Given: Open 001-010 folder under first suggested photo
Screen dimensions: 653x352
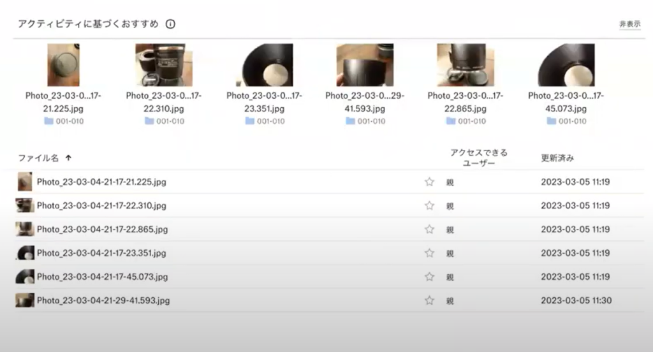Looking at the screenshot, I should [63, 121].
